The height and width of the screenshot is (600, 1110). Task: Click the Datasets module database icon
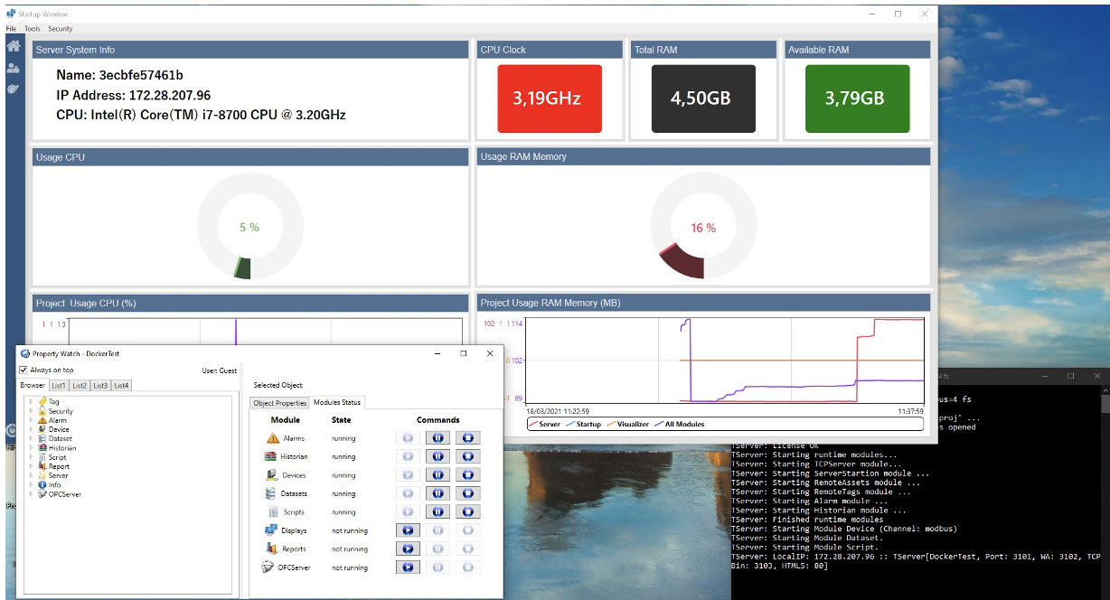pyautogui.click(x=270, y=493)
